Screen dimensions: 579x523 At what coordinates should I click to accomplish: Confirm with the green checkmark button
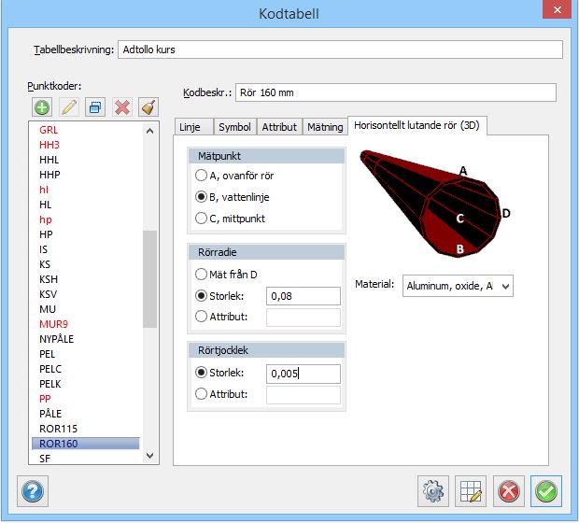pyautogui.click(x=546, y=489)
